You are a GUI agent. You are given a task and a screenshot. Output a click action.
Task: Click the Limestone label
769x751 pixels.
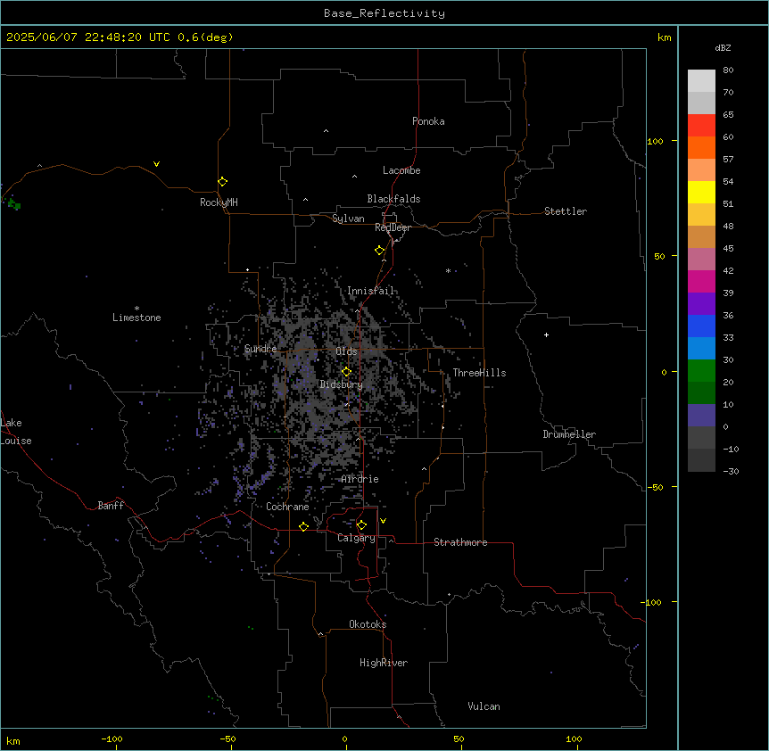(136, 318)
